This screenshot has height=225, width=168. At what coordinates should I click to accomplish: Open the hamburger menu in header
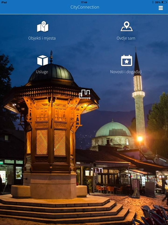tap(161, 8)
